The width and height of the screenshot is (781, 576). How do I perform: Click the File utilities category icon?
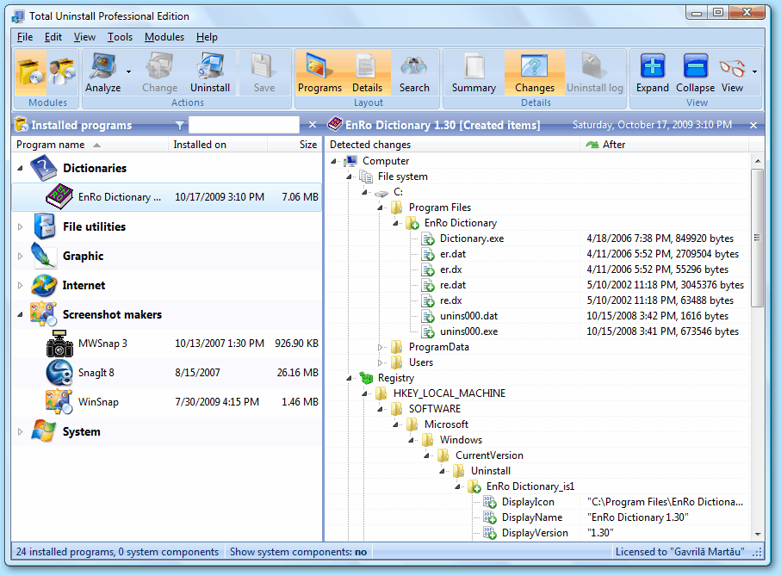point(44,226)
